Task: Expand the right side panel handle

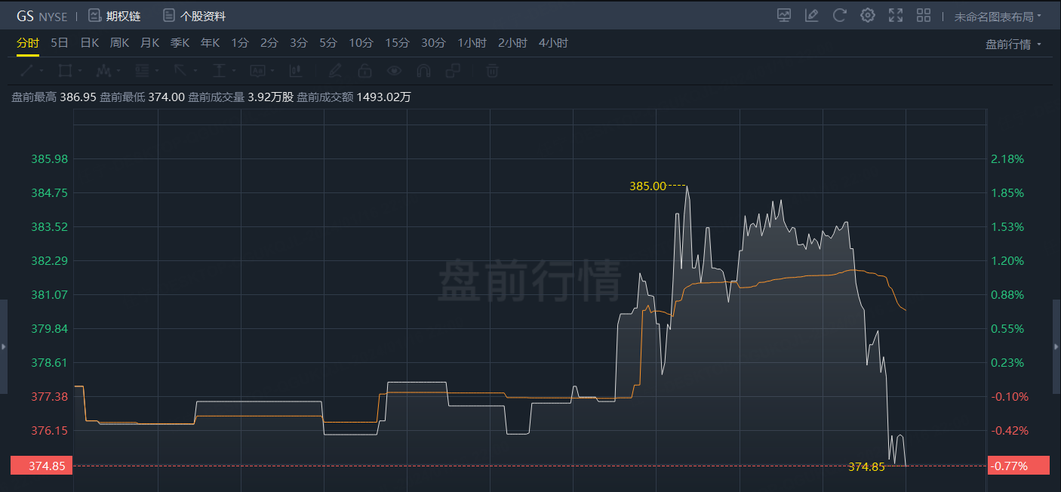Action: tap(1056, 346)
